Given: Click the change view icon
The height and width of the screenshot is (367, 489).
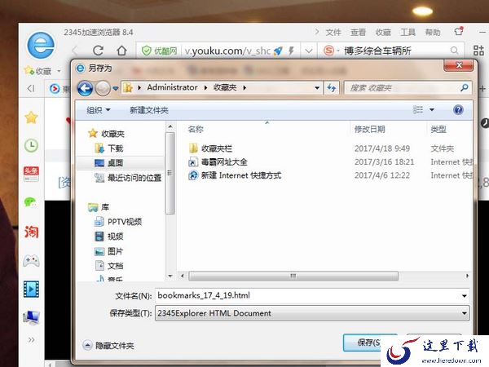Looking at the screenshot, I should tap(418, 109).
